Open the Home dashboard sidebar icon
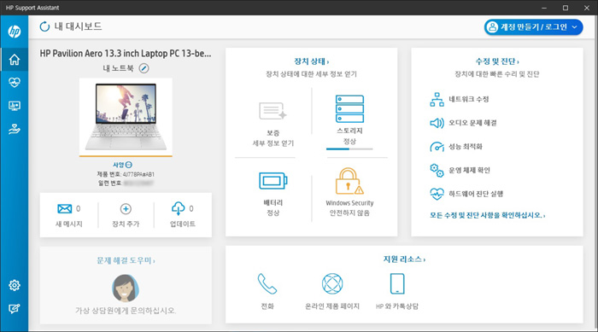 (15, 60)
